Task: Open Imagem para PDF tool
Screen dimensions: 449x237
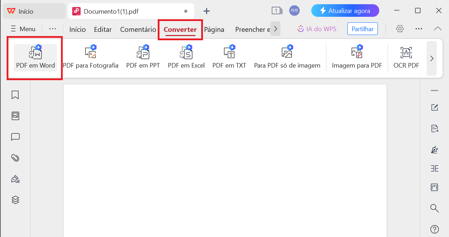Action: tap(357, 58)
